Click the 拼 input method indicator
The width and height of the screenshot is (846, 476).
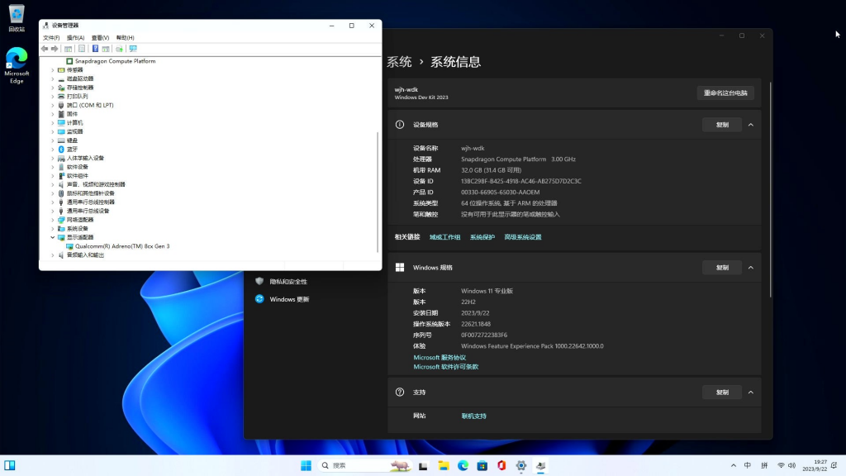[764, 465]
